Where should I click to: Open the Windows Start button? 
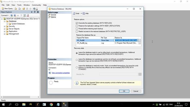coord(3,104)
